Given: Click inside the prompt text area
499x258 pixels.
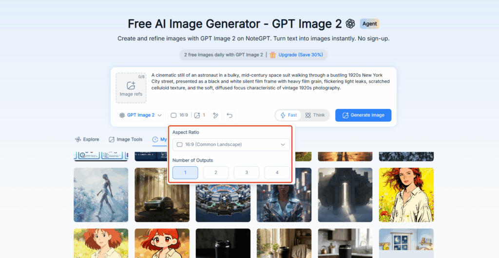Looking at the screenshot, I should 270,82.
